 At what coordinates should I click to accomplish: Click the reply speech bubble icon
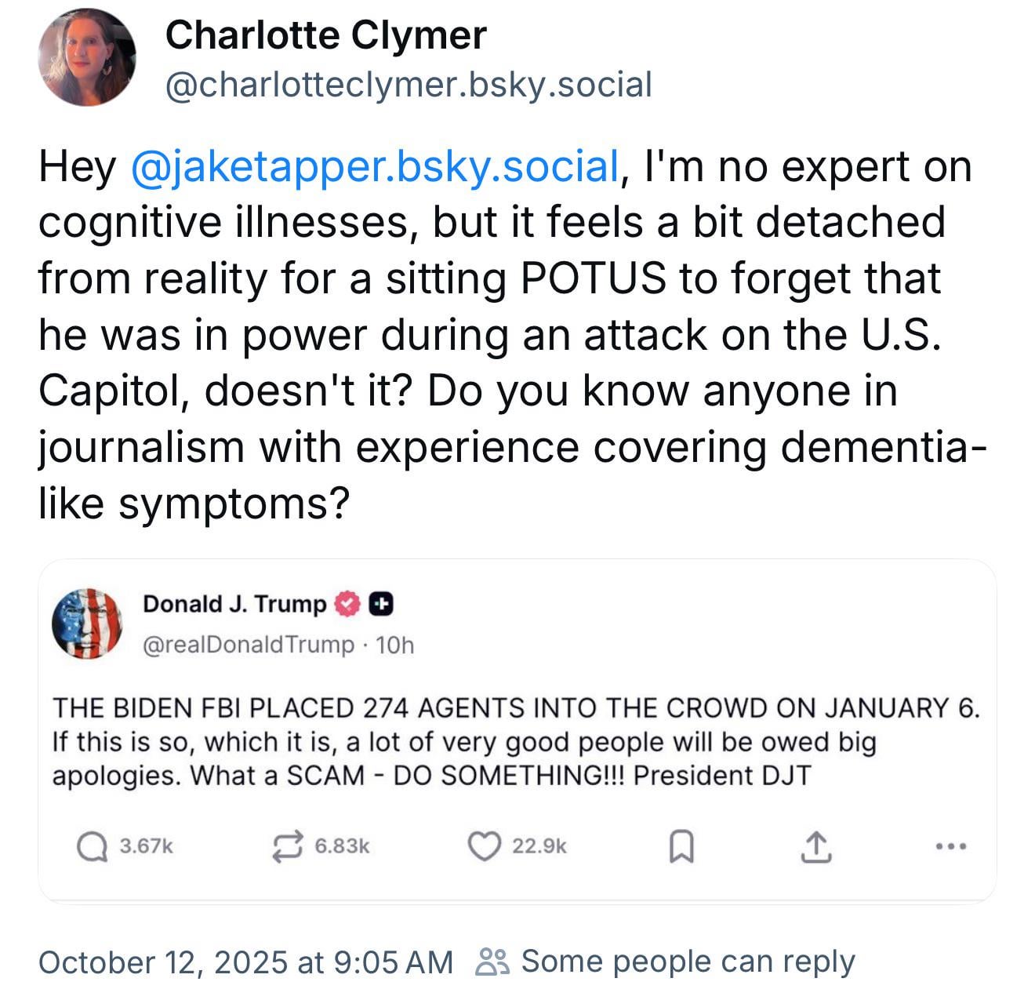(x=93, y=846)
